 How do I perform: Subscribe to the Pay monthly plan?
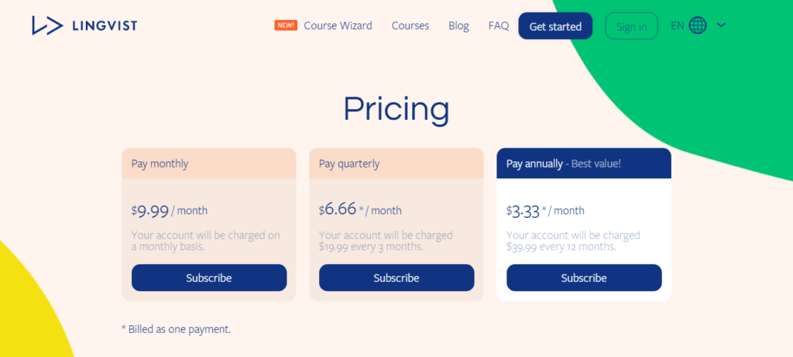pyautogui.click(x=209, y=277)
